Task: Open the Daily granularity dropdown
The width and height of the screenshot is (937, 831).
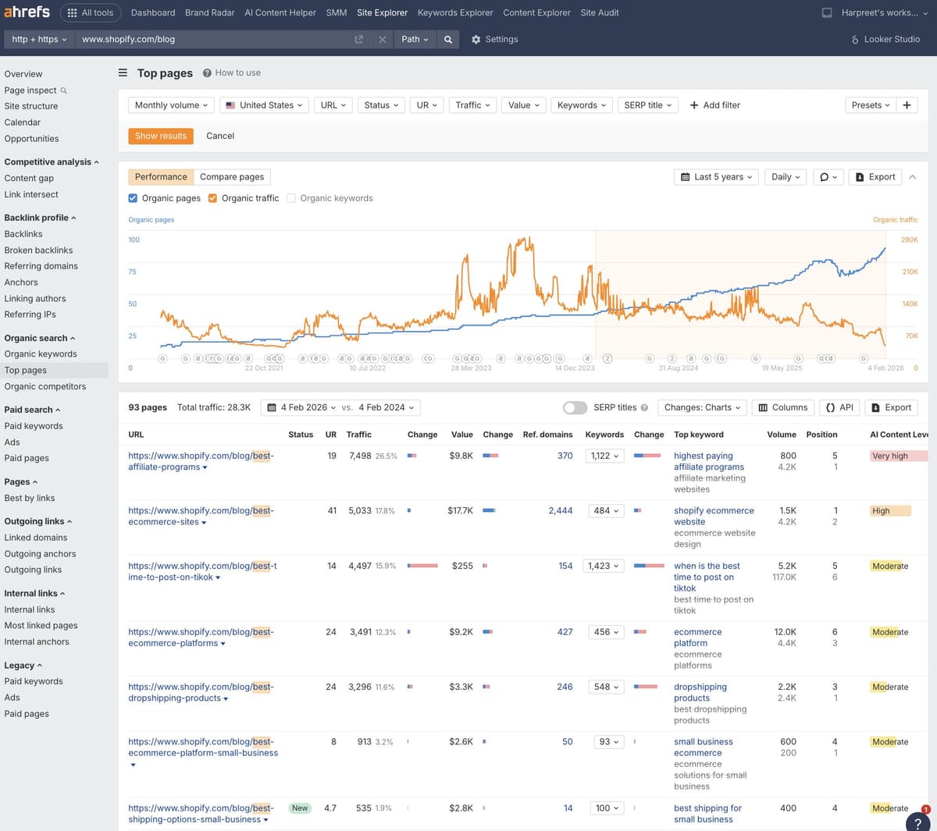Action: (x=786, y=176)
